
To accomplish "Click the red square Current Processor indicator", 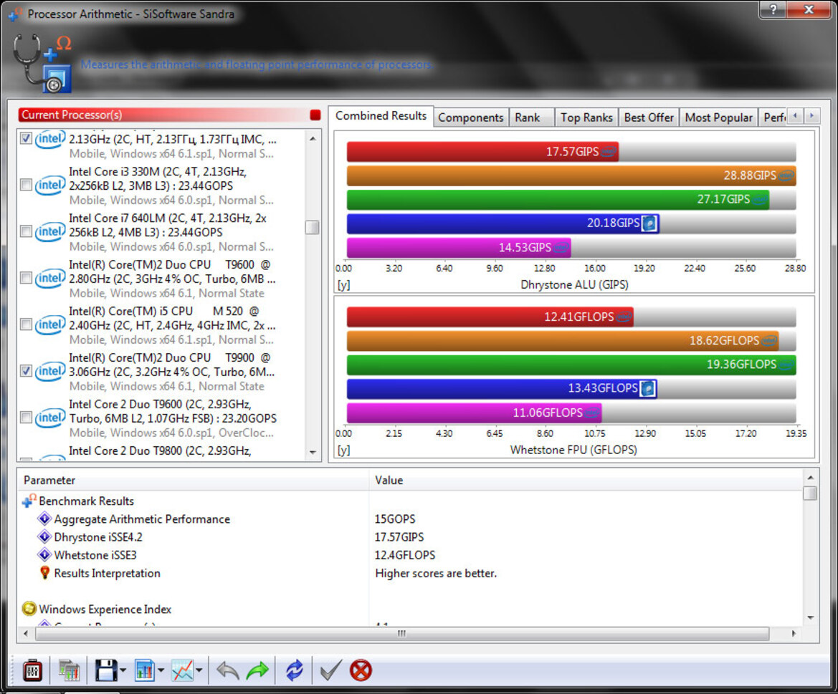I will pyautogui.click(x=315, y=115).
